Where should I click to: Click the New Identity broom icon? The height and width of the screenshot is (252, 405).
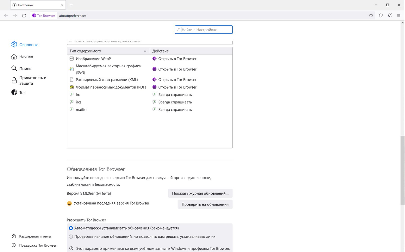pyautogui.click(x=390, y=15)
